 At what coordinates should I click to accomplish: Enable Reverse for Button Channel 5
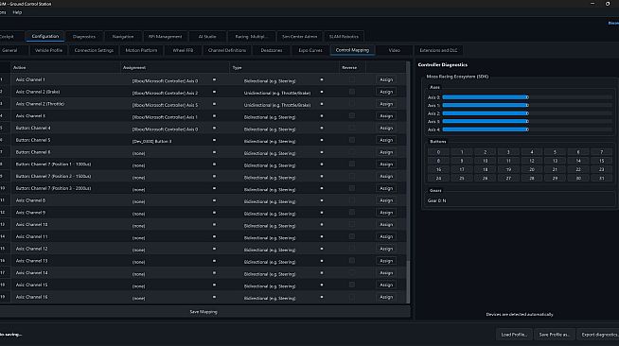(x=352, y=140)
